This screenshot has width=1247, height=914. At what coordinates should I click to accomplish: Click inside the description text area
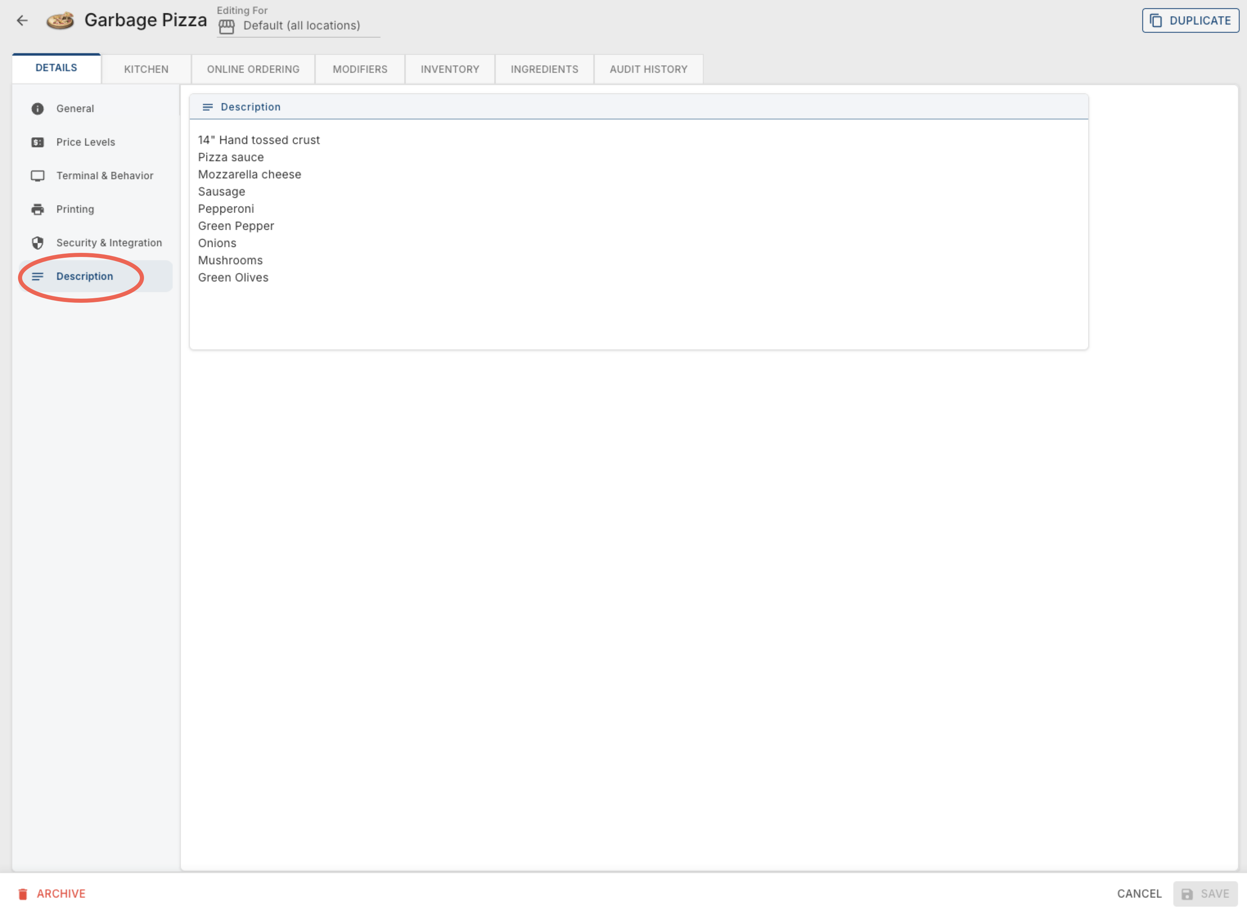639,234
